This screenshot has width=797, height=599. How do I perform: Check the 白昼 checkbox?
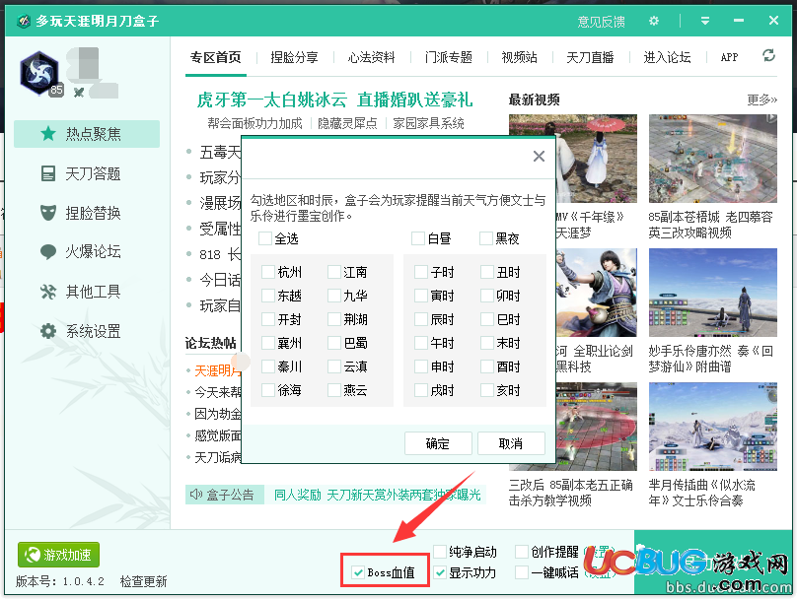(418, 238)
